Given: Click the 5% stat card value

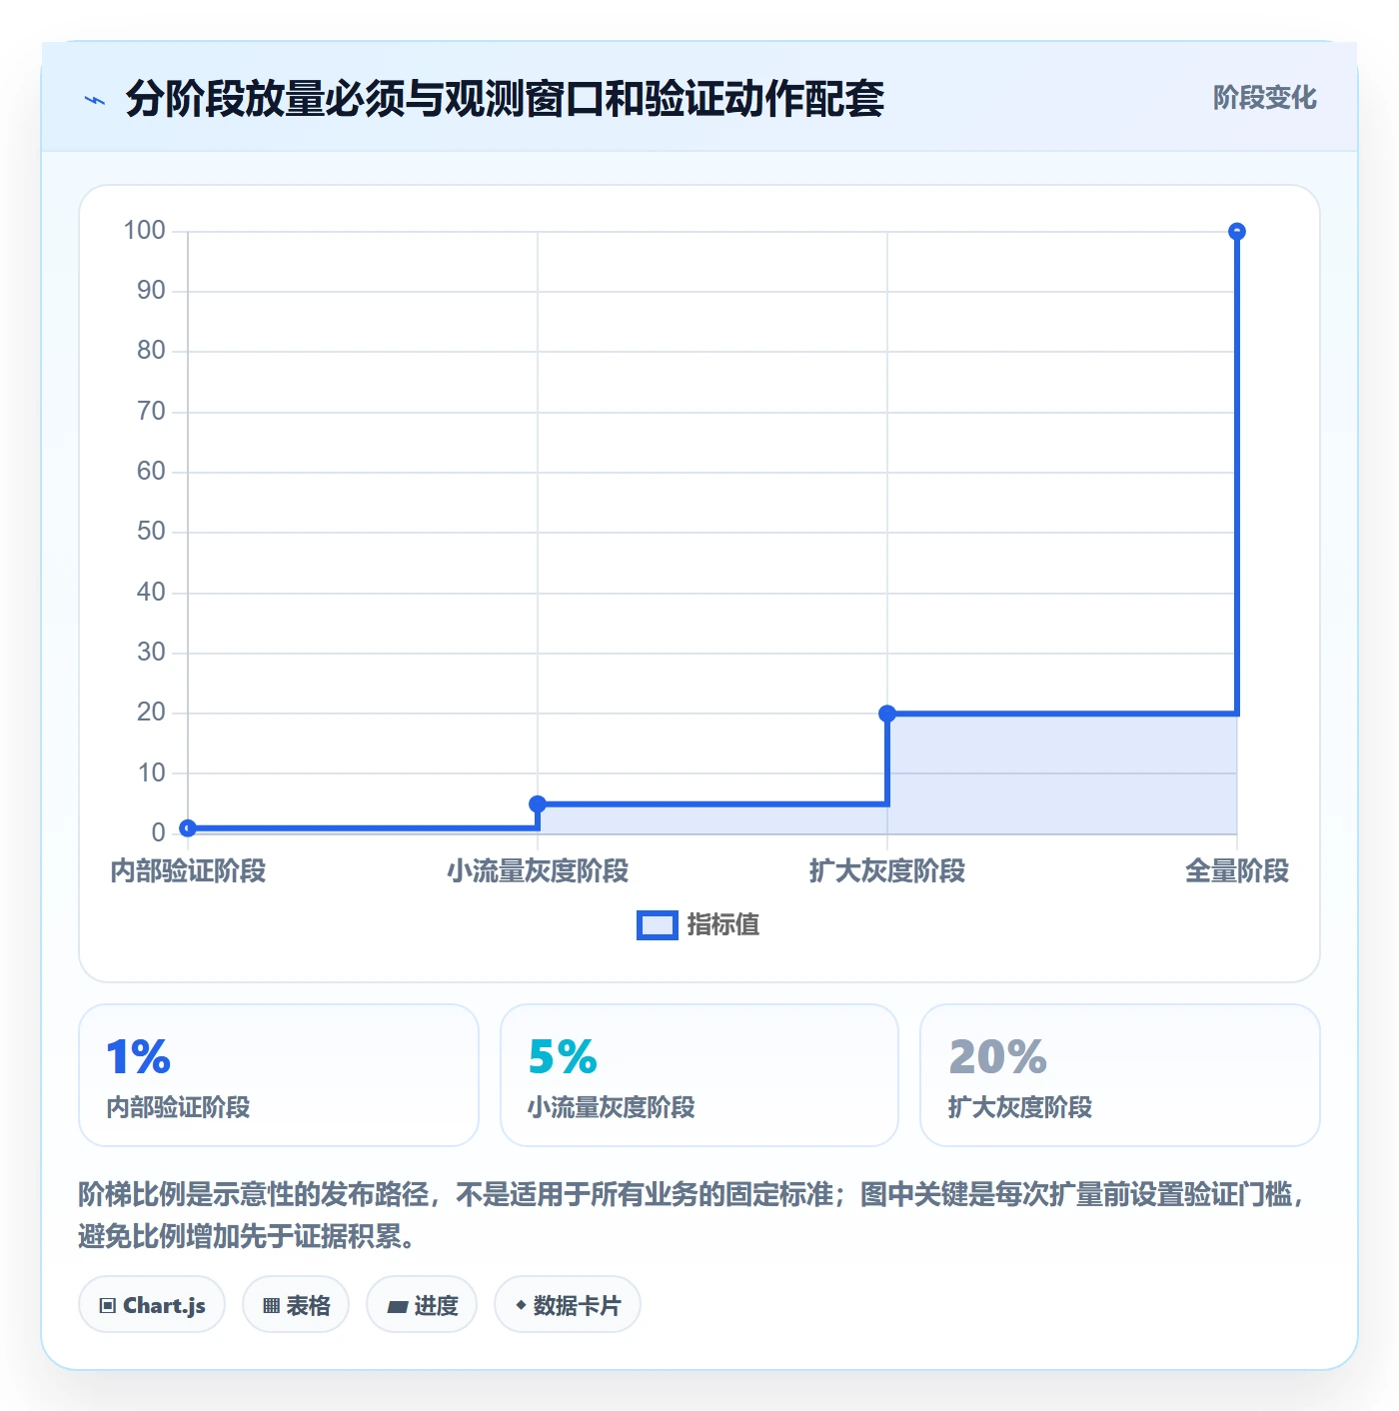Looking at the screenshot, I should 563,1057.
